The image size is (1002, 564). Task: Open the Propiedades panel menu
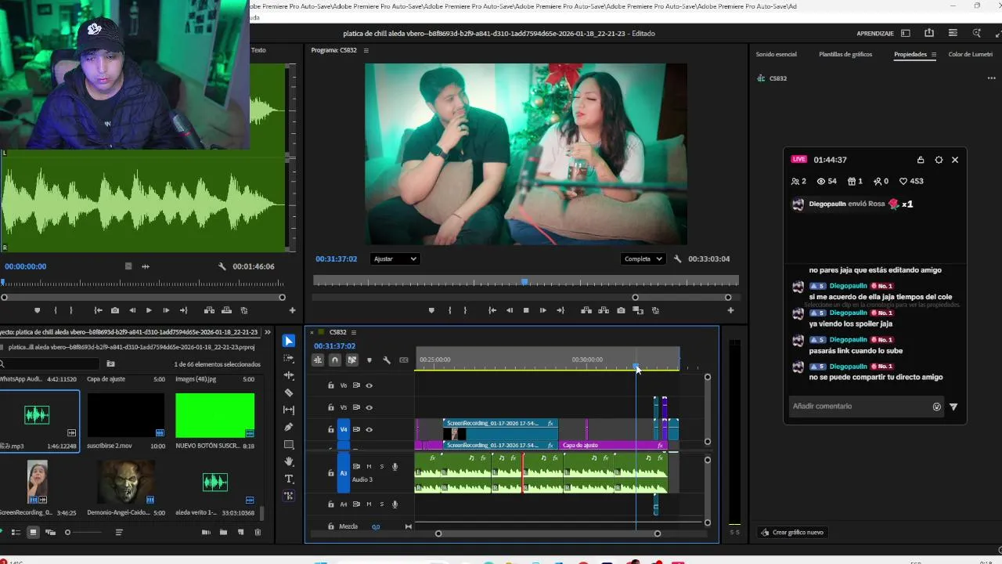(934, 55)
